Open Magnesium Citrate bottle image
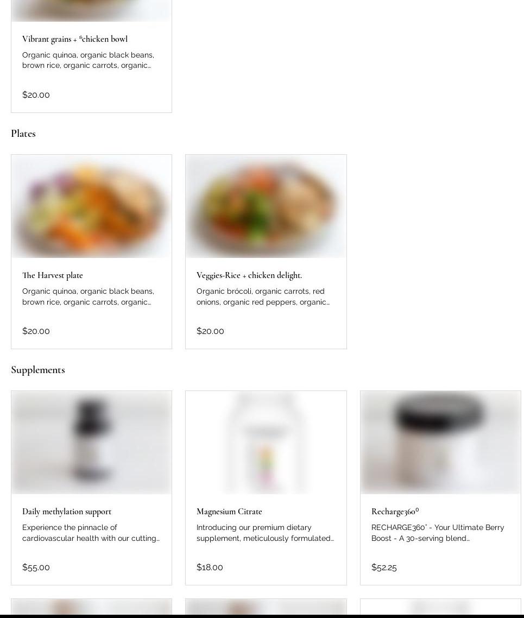This screenshot has width=524, height=618. pos(266,442)
